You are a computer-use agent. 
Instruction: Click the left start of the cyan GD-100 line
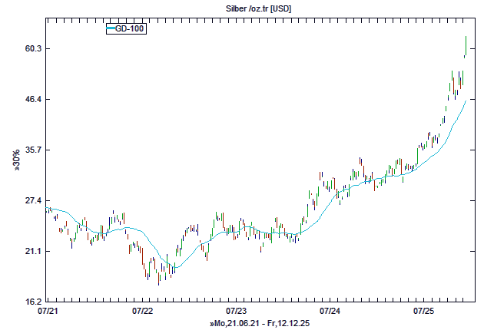tap(48, 208)
